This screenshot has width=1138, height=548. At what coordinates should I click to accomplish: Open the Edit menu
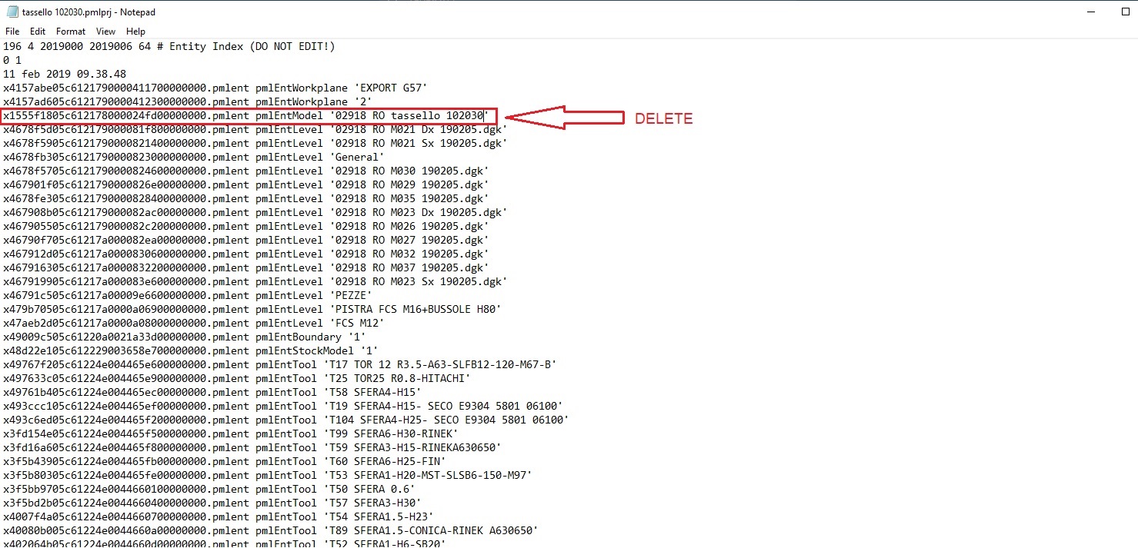point(36,31)
